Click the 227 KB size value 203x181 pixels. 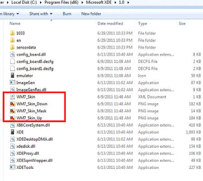(195, 167)
